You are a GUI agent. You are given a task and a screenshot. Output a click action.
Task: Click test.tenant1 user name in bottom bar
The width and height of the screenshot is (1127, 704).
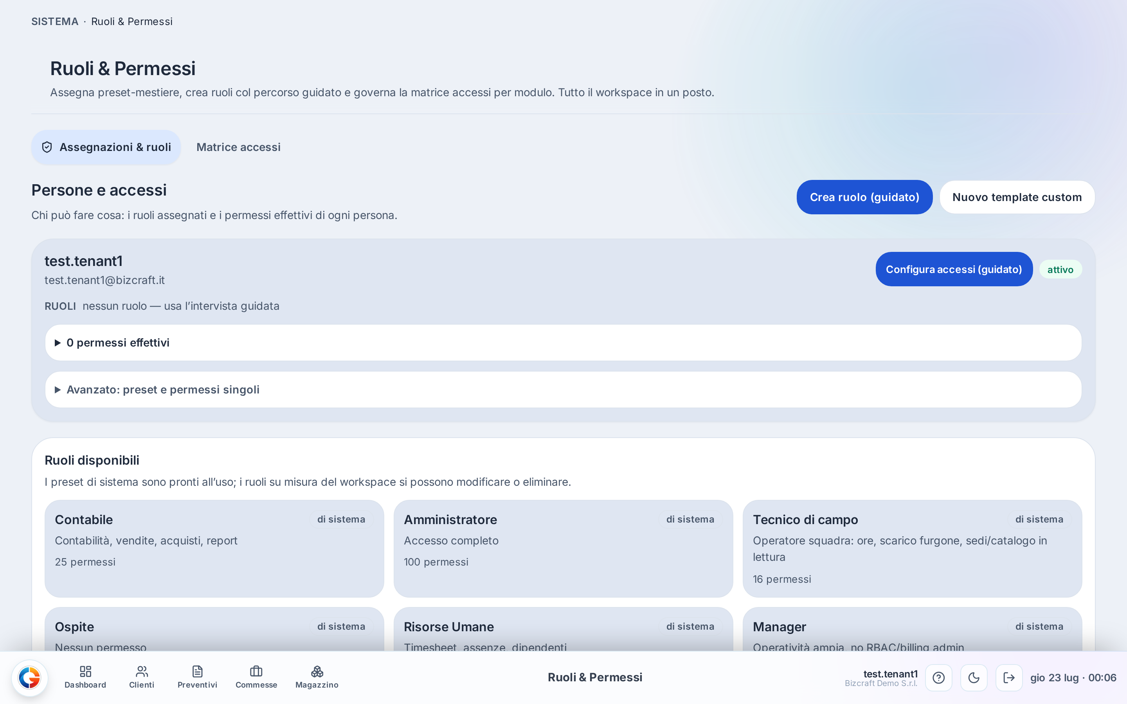[x=890, y=674]
